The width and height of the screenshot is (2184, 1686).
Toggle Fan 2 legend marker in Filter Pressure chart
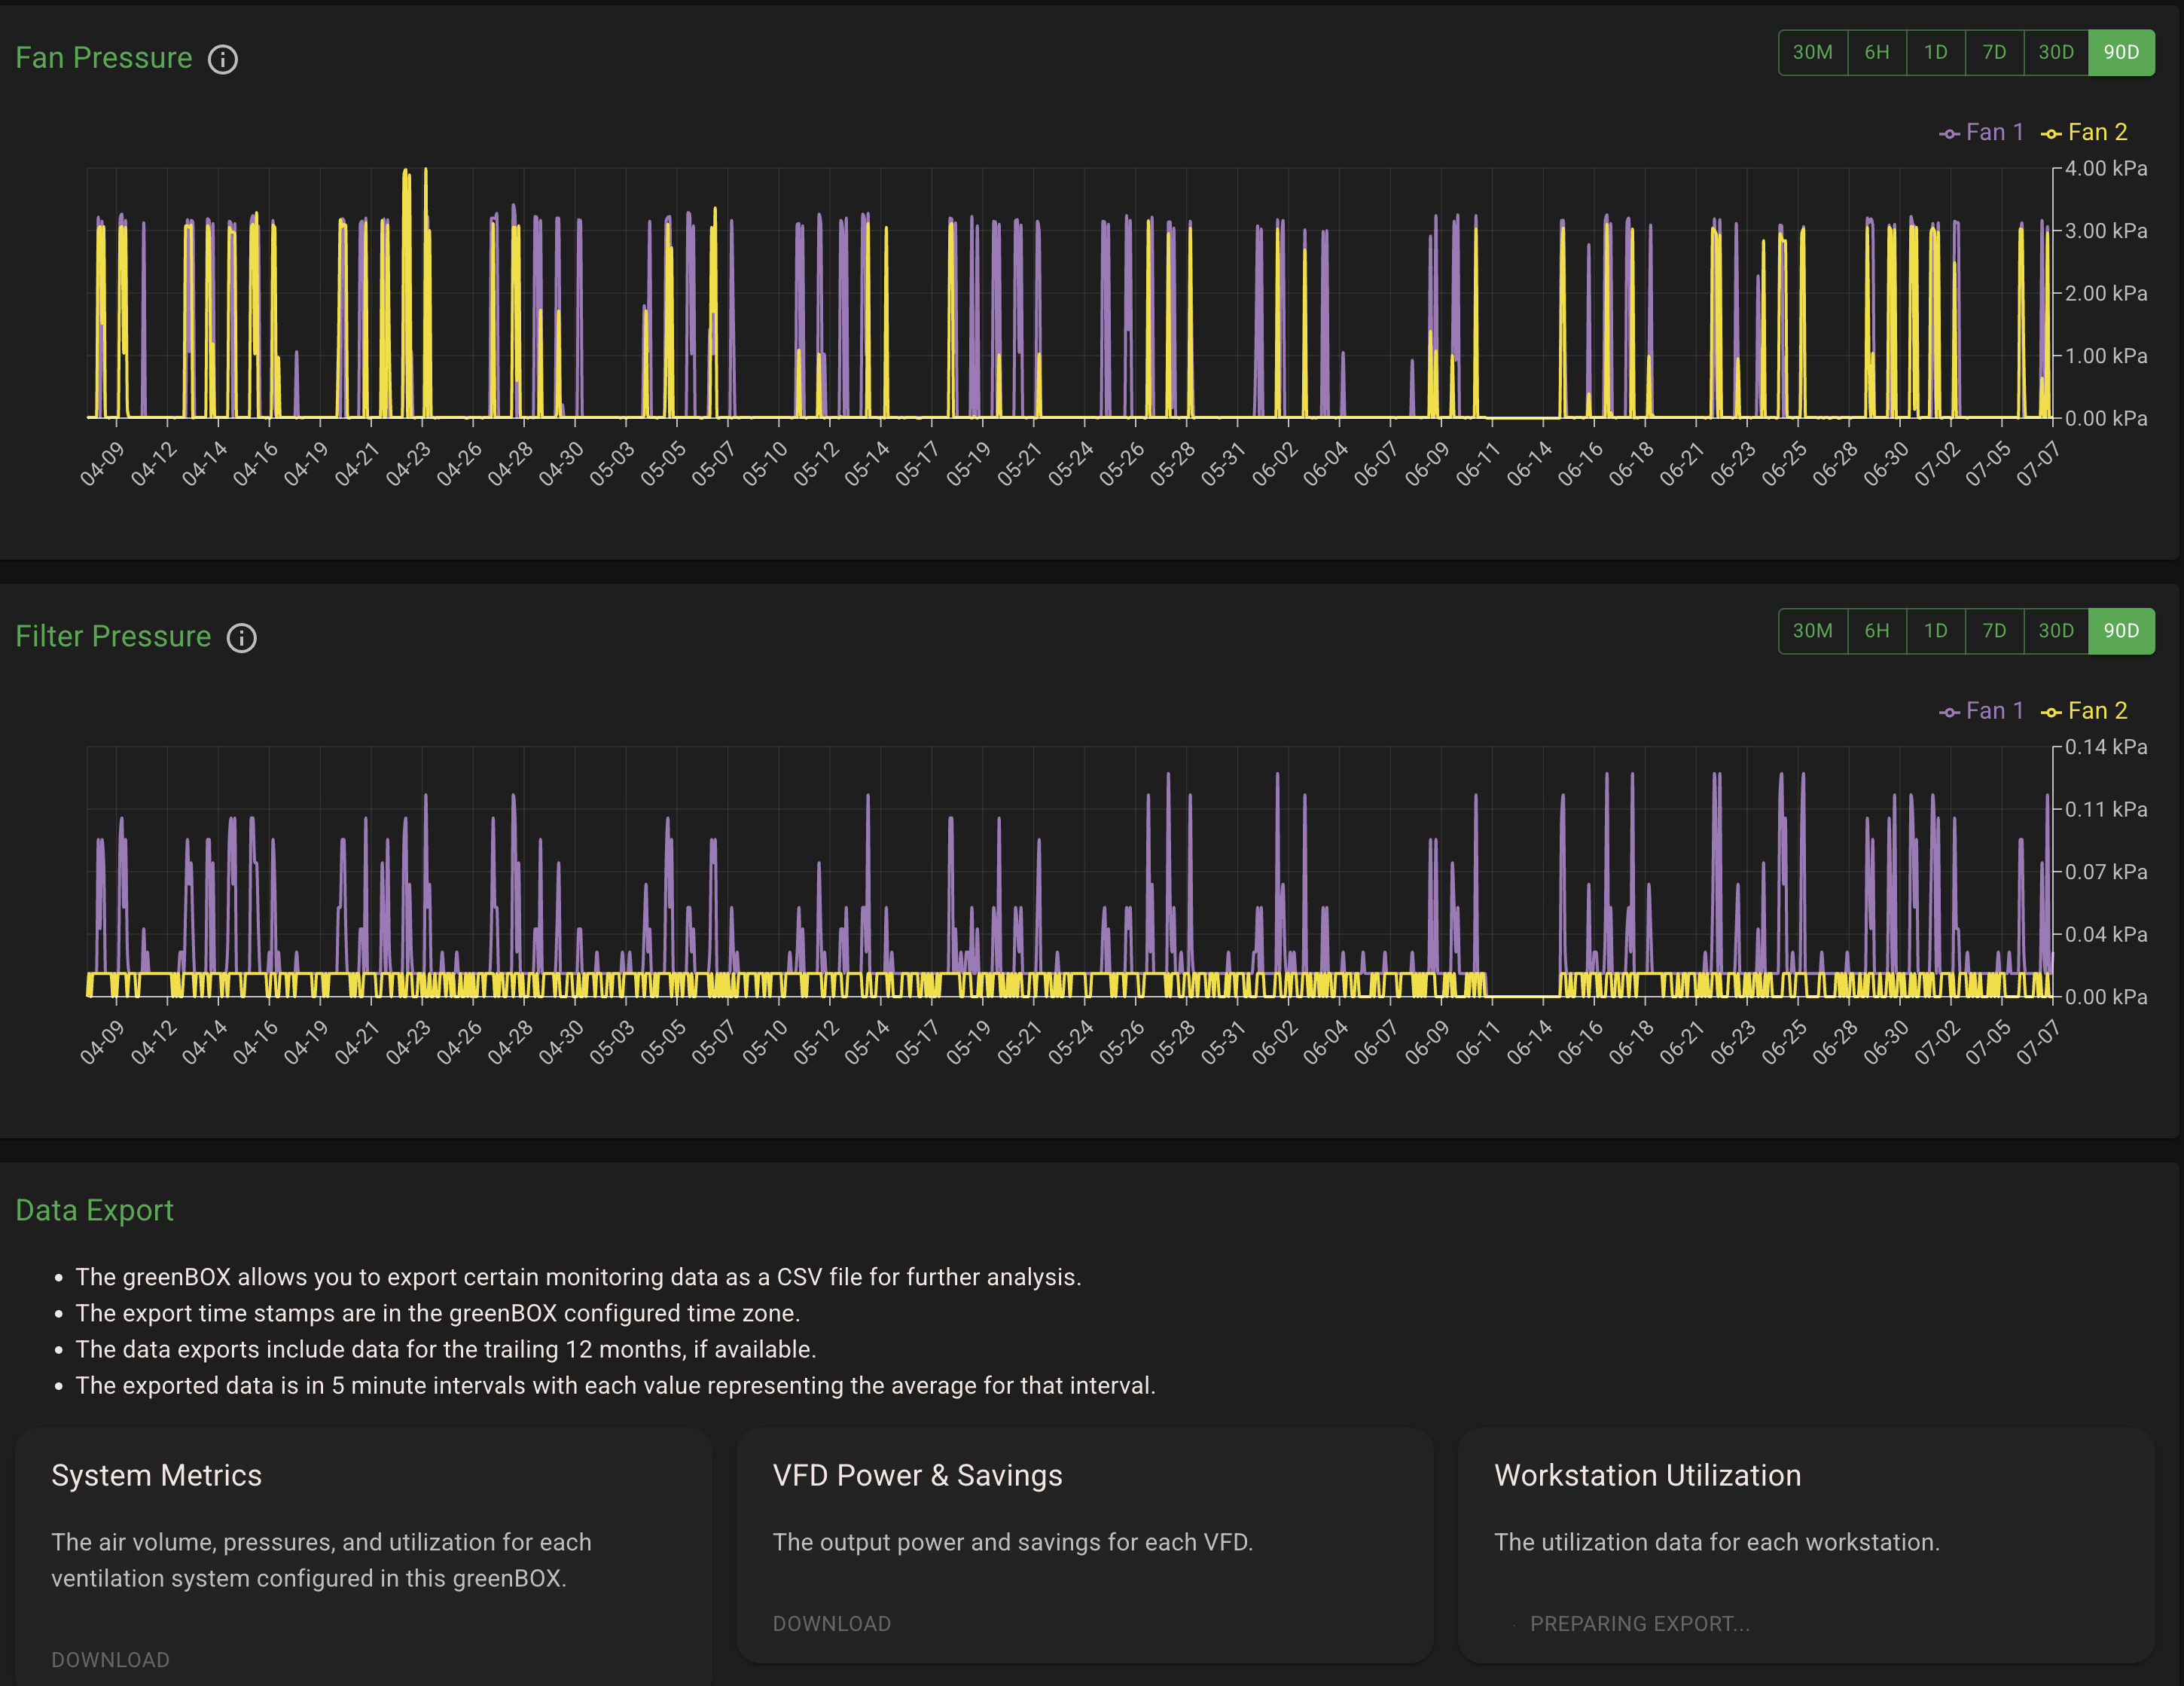pos(2084,710)
